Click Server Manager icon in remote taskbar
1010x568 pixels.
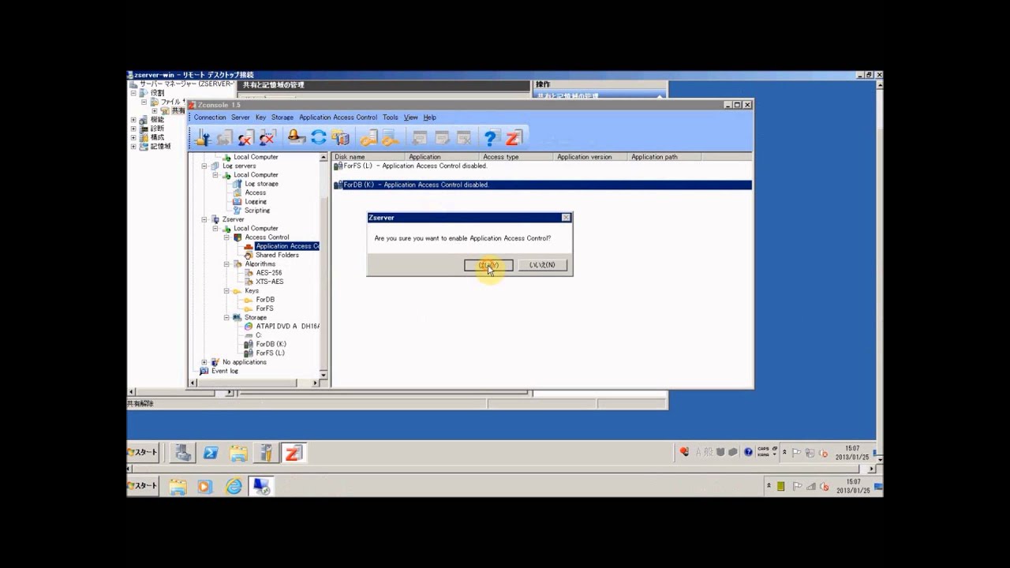click(x=183, y=453)
